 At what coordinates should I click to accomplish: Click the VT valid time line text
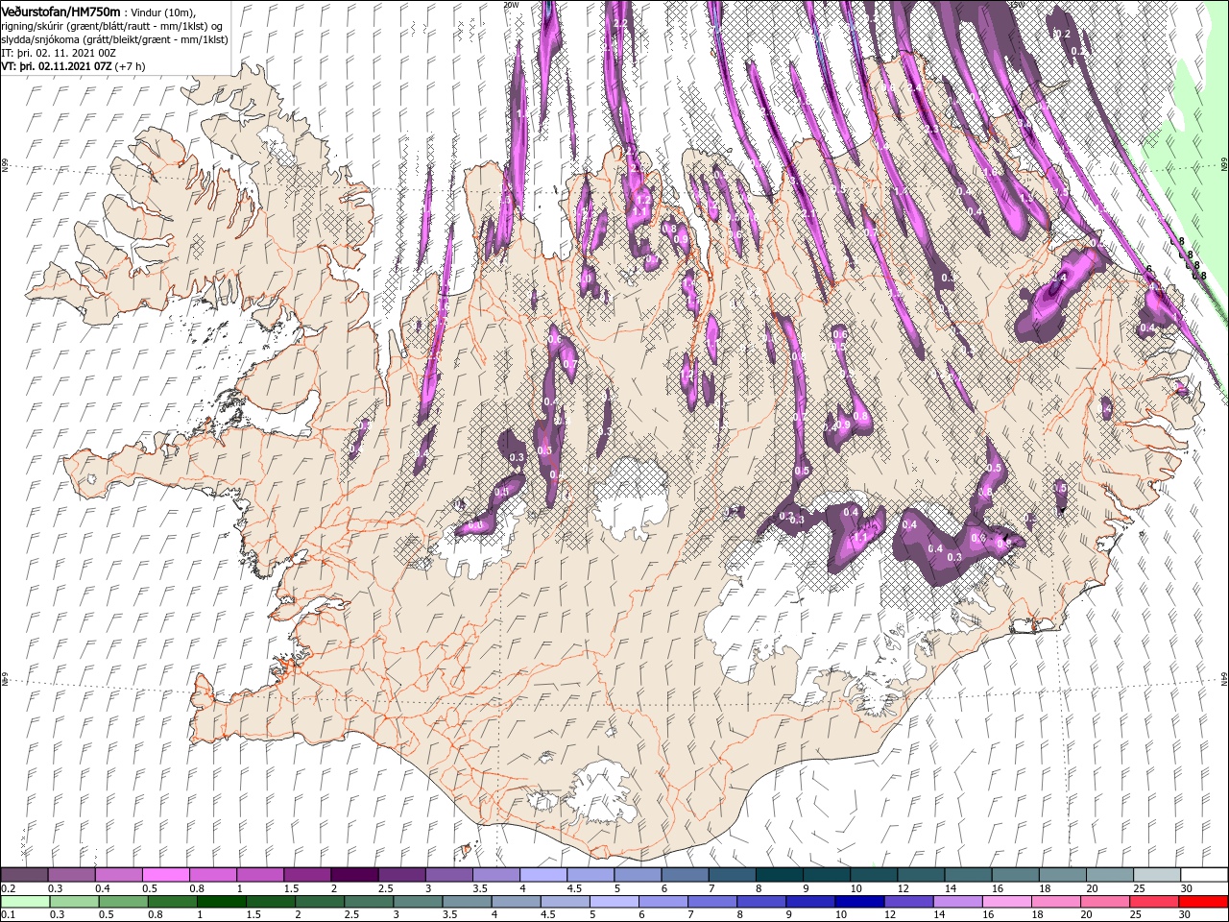point(73,66)
